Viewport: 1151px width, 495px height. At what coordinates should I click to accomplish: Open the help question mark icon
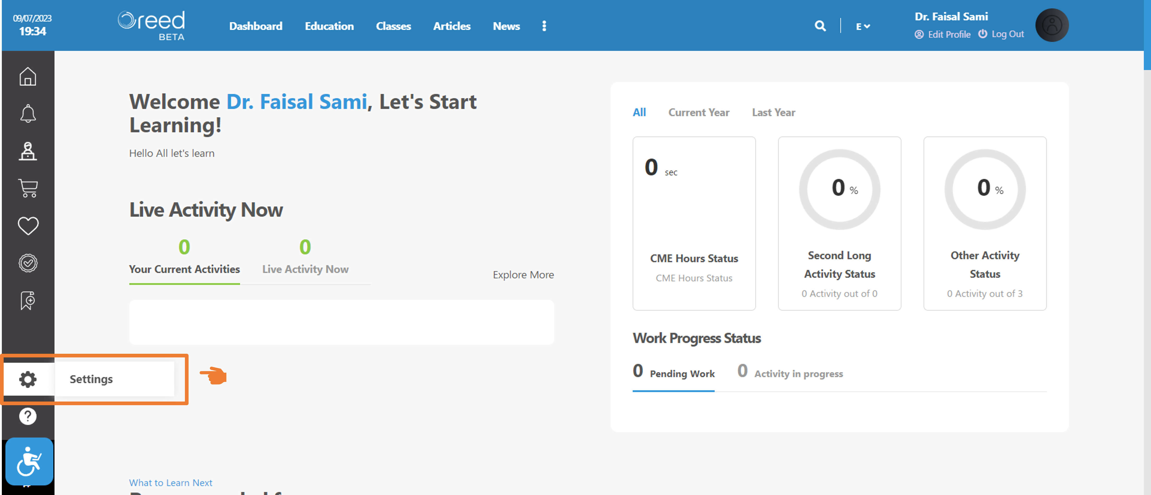click(x=28, y=416)
